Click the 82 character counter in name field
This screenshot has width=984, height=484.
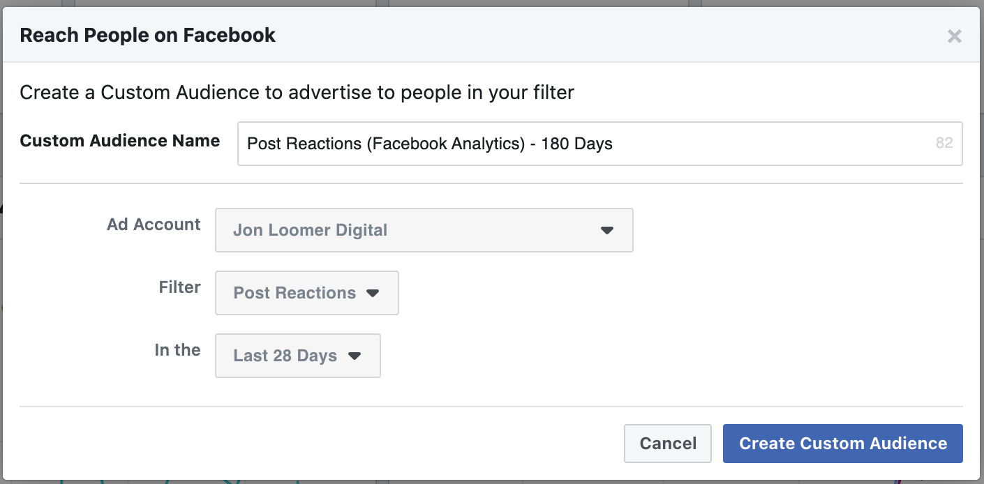pyautogui.click(x=944, y=143)
